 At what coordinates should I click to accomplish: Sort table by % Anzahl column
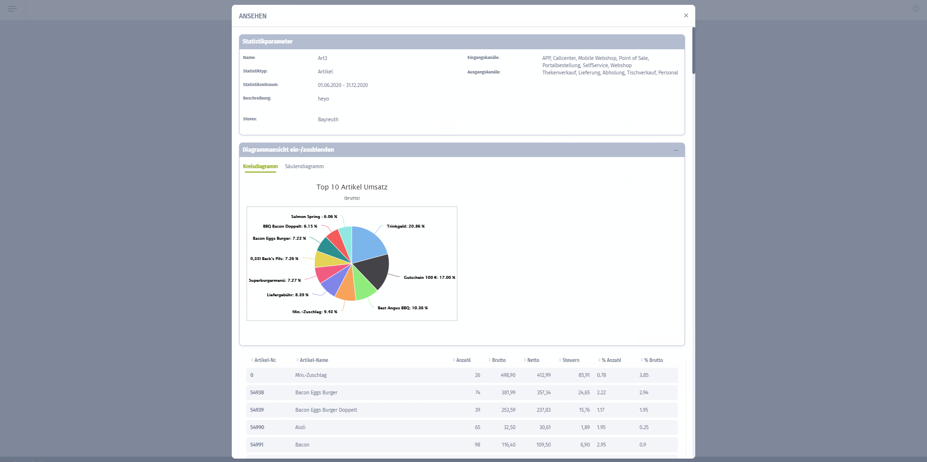[610, 360]
